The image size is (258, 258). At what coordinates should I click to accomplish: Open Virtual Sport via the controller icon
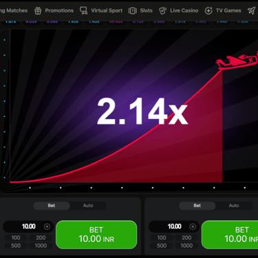83,10
